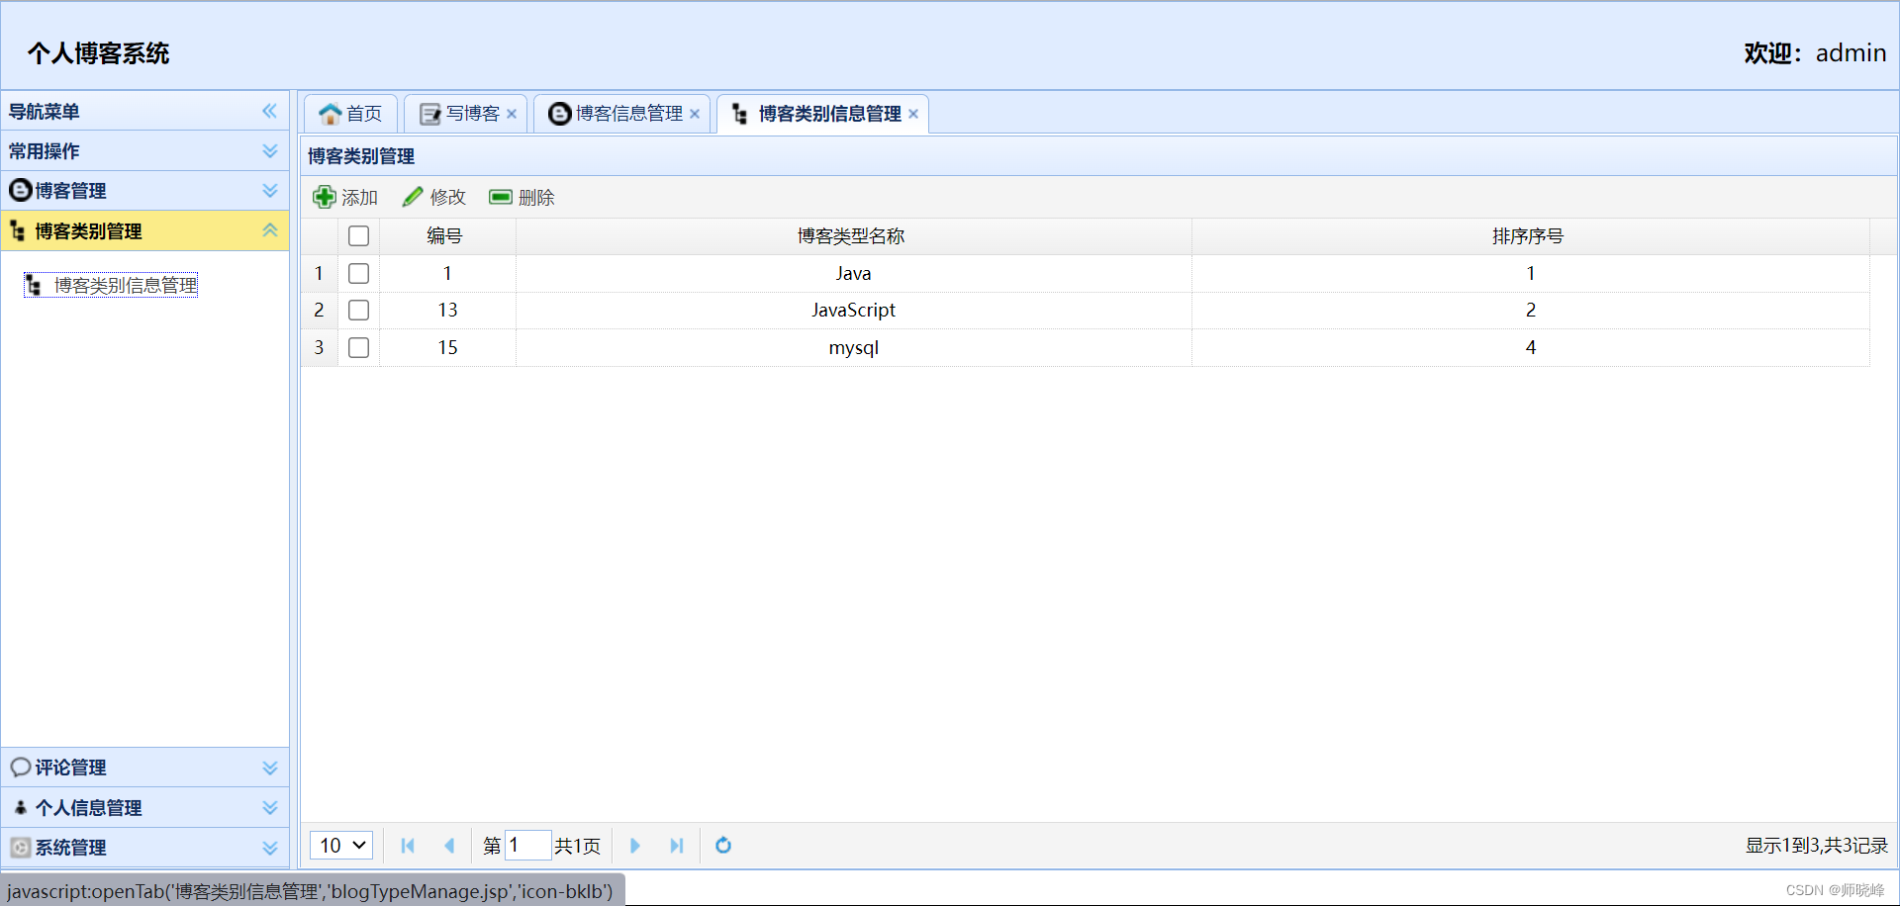Switch to the 博客信息管理 tab
This screenshot has height=906, width=1900.
(x=621, y=114)
